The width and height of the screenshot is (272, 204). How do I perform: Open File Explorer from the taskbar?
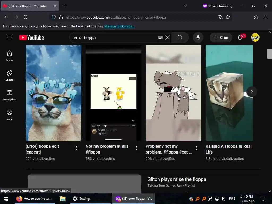[63, 199]
